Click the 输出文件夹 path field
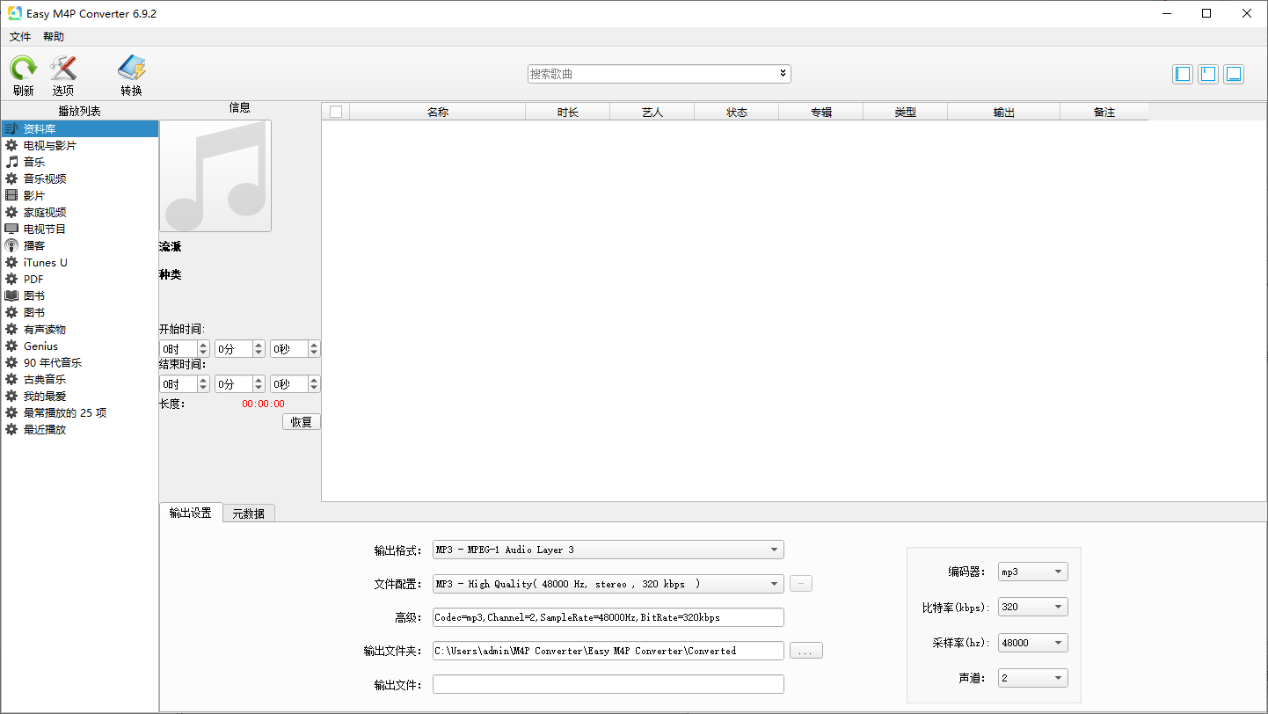The image size is (1268, 714). pos(608,651)
